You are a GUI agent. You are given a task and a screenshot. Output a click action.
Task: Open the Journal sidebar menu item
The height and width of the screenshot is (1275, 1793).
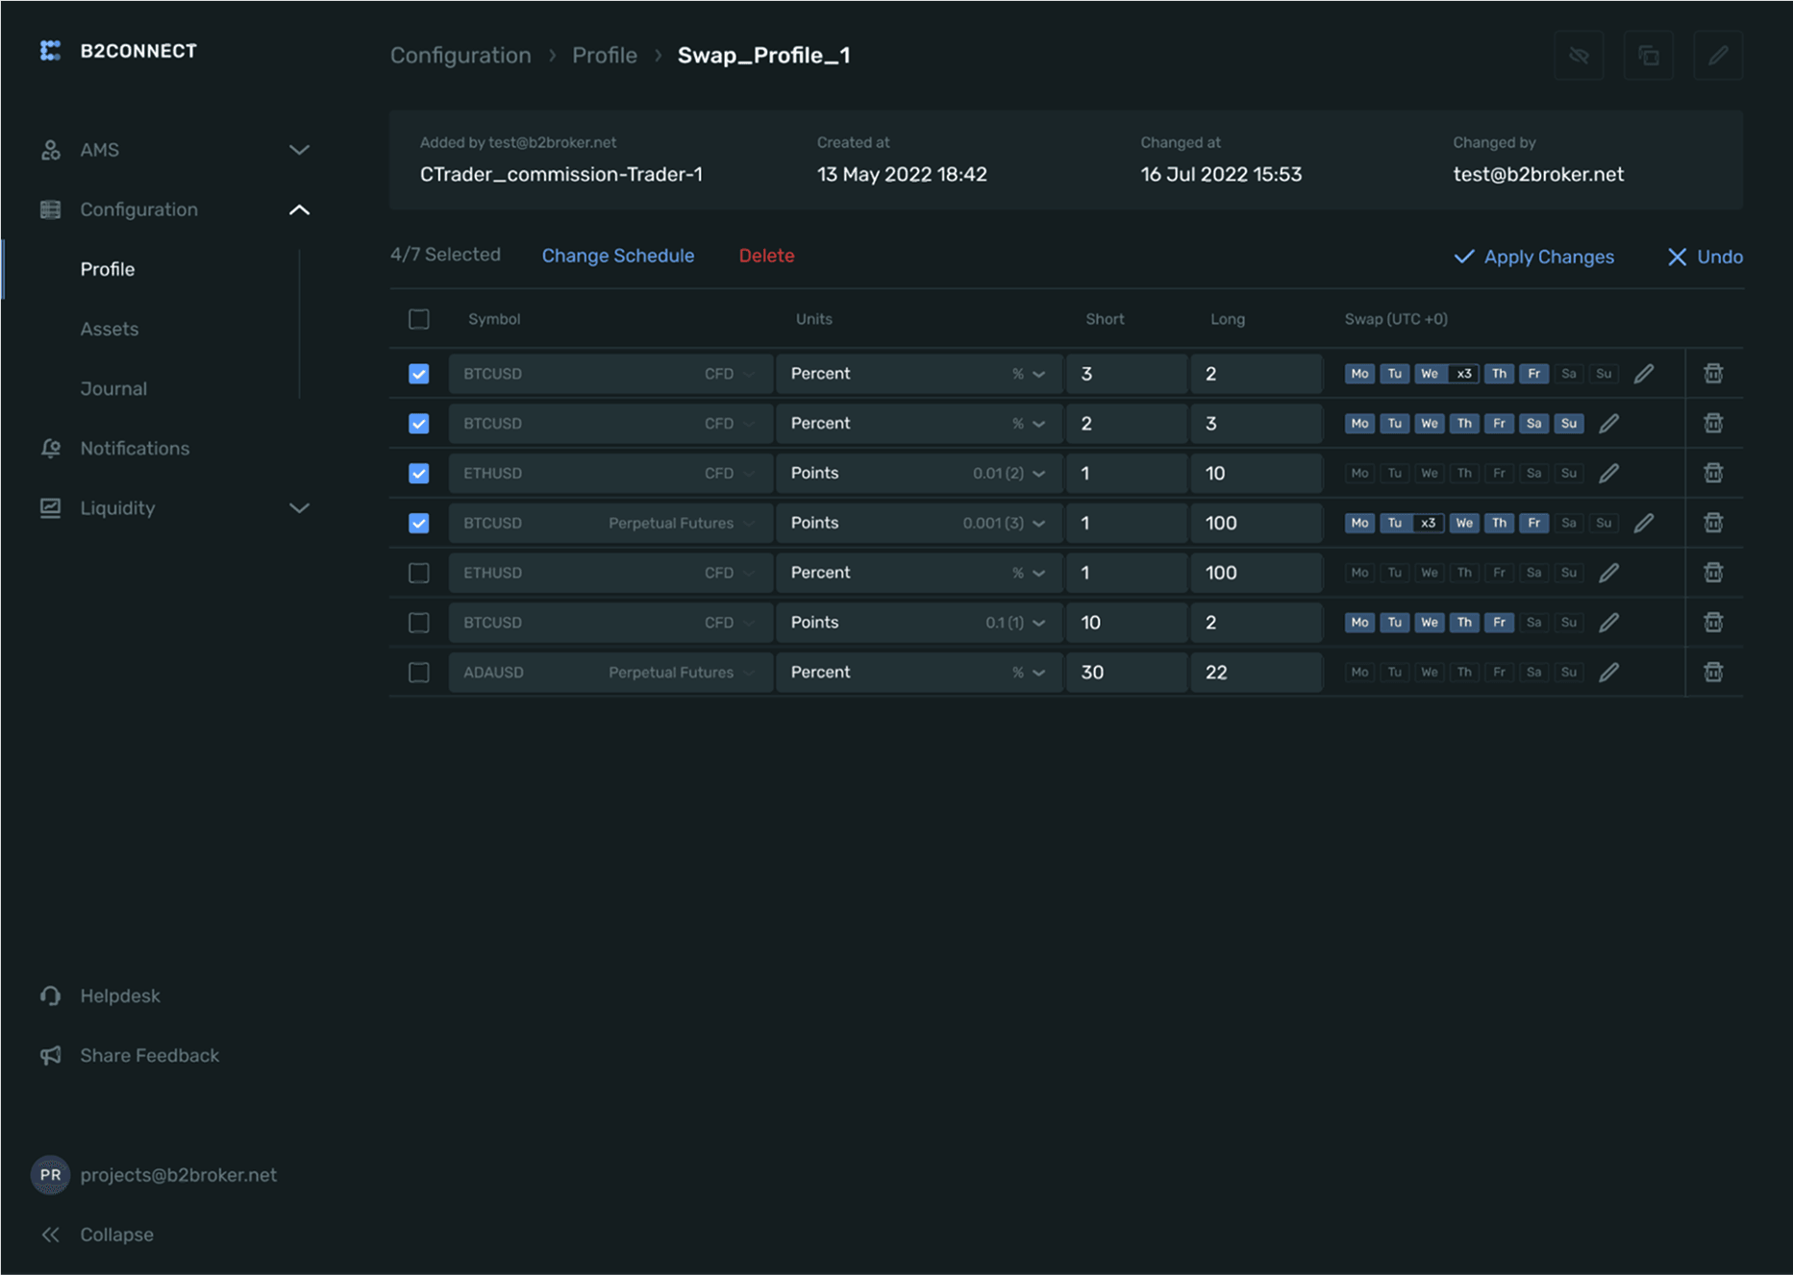coord(113,389)
